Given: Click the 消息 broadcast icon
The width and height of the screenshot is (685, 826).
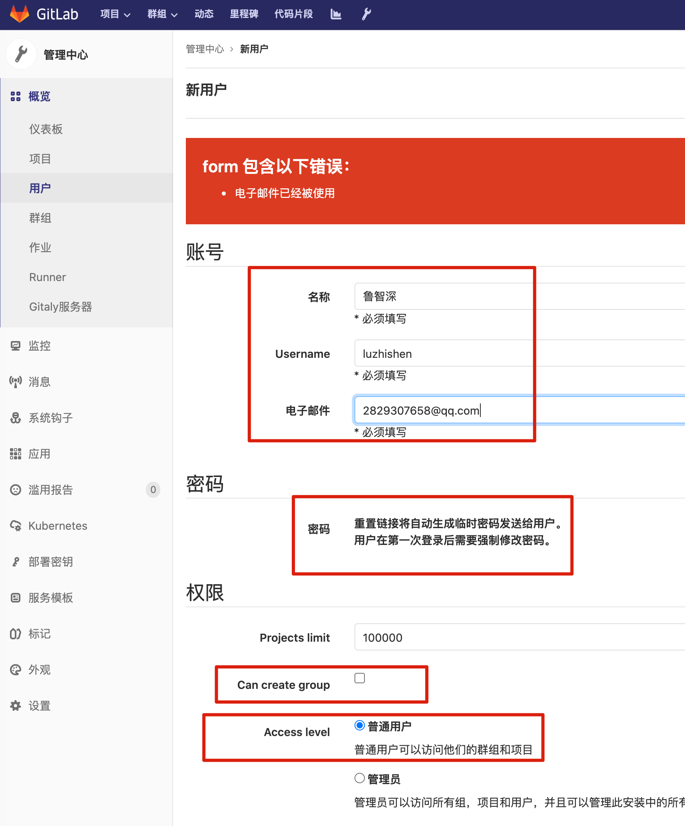Looking at the screenshot, I should click(16, 382).
